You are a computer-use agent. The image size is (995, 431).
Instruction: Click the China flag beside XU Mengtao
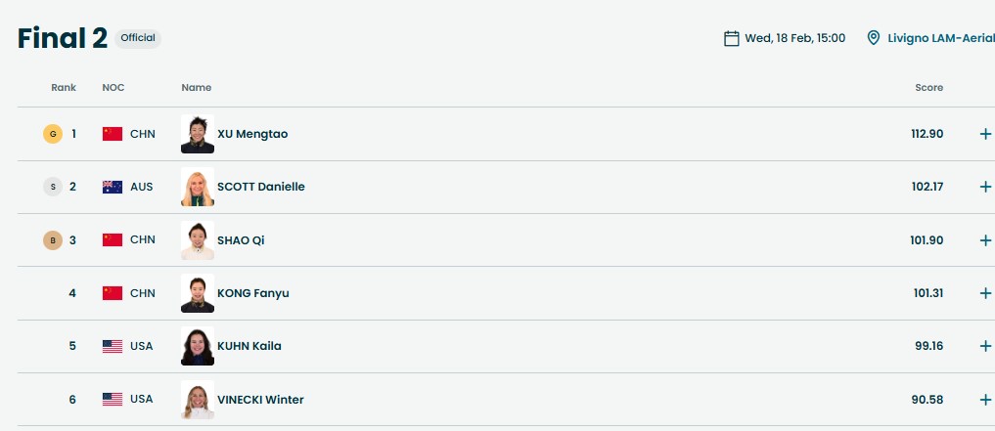point(113,134)
